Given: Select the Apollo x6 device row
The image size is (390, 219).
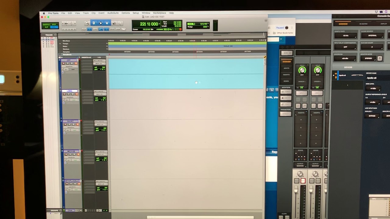Looking at the screenshot, I should tap(349, 75).
